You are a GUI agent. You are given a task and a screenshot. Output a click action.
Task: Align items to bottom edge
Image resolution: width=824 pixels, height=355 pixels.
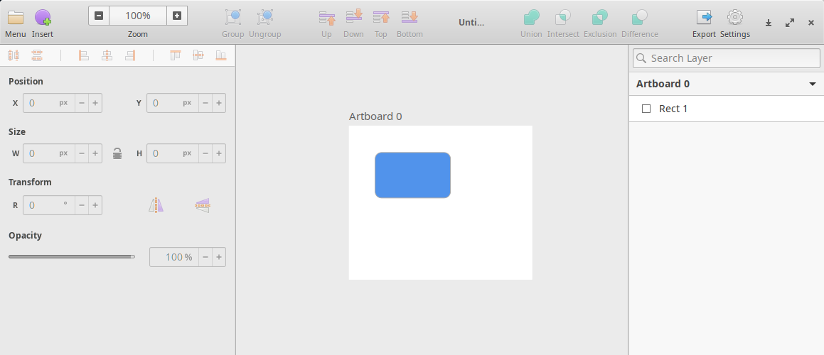click(220, 55)
